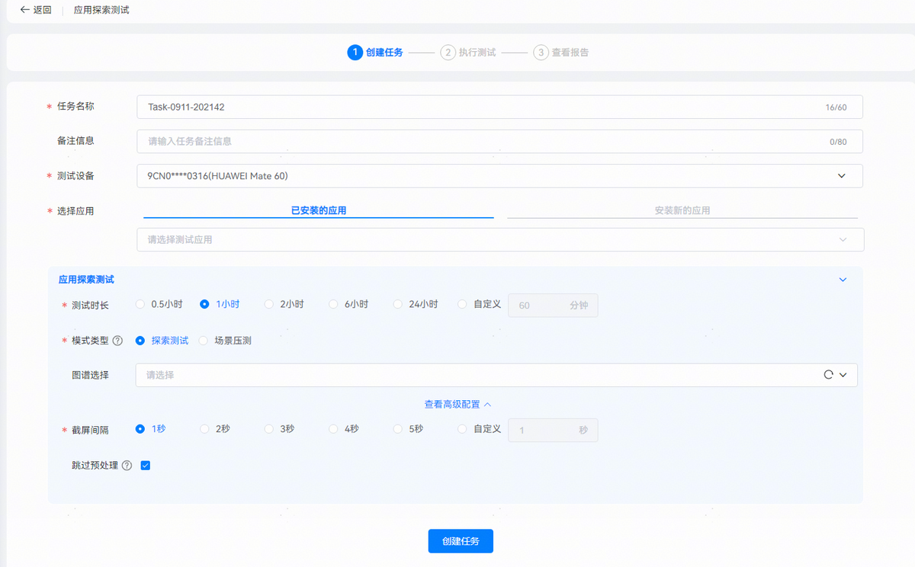Choose the 场景压测 mode type
This screenshot has height=567, width=915.
(x=204, y=341)
